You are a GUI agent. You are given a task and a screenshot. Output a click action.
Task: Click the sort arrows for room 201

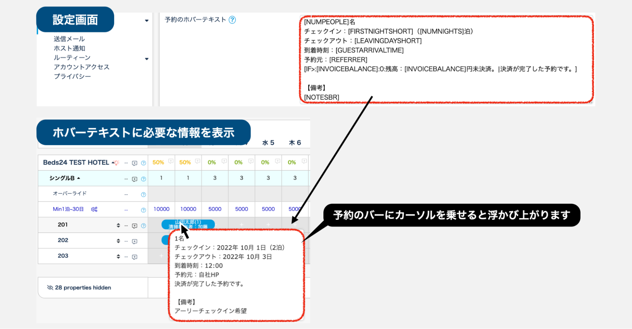pyautogui.click(x=118, y=225)
